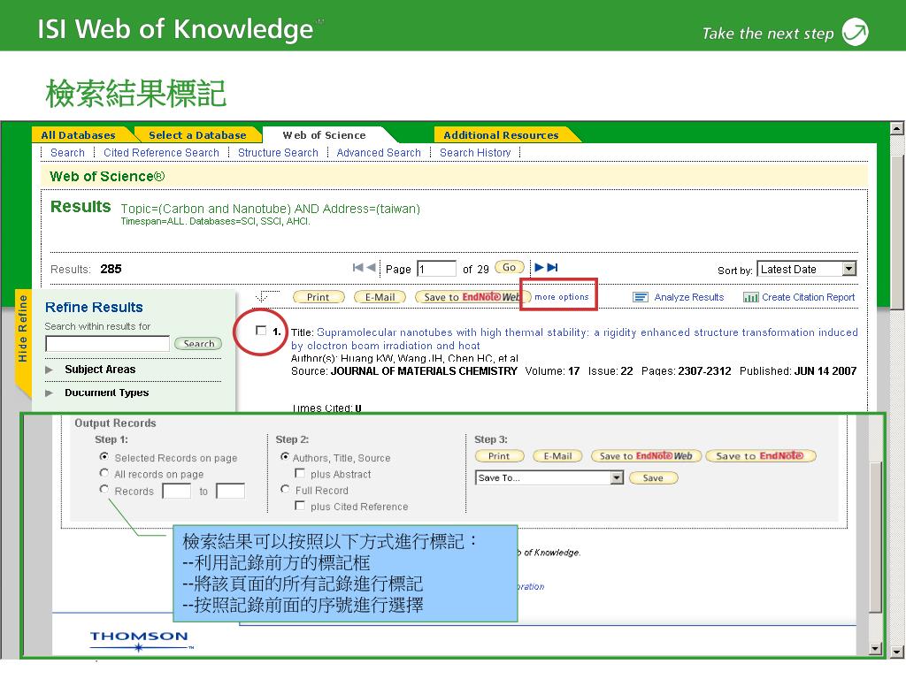Click the Go button beside the page number
The image size is (906, 679).
[x=509, y=267]
